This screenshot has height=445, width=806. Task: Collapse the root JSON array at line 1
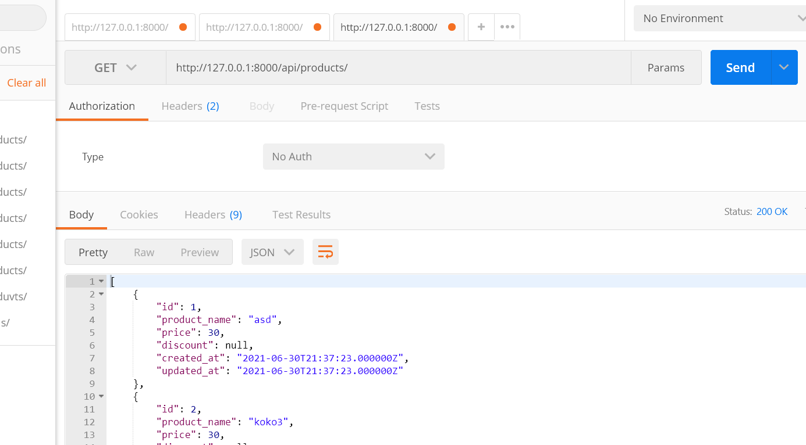(x=101, y=281)
